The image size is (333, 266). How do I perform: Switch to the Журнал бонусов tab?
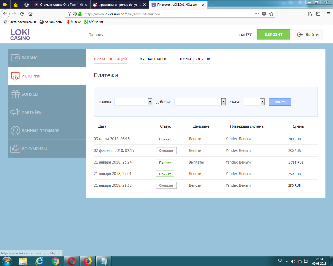tap(195, 59)
